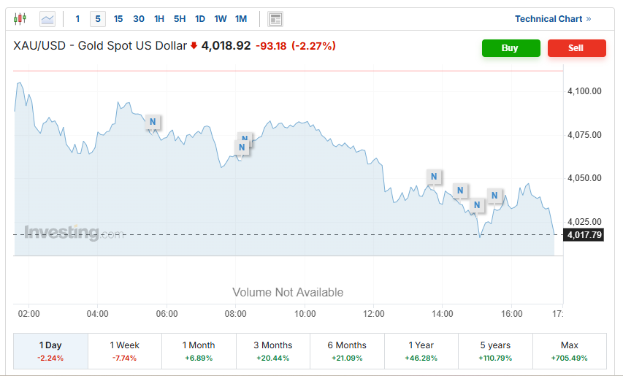Screen dimensions: 623x376
Task: Open the Investing.com watermark logo
Action: tap(74, 233)
